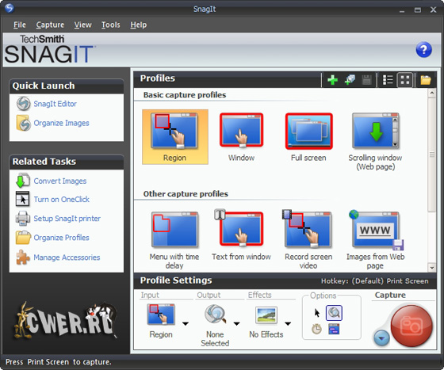Screen dimensions: 444x370
Task: Click the red Capture button
Action: (x=411, y=326)
